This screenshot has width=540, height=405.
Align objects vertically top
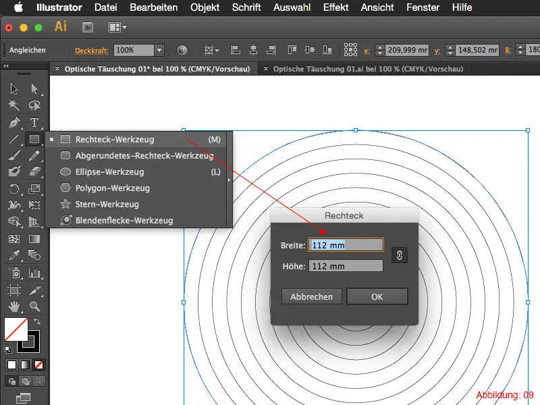pyautogui.click(x=292, y=50)
